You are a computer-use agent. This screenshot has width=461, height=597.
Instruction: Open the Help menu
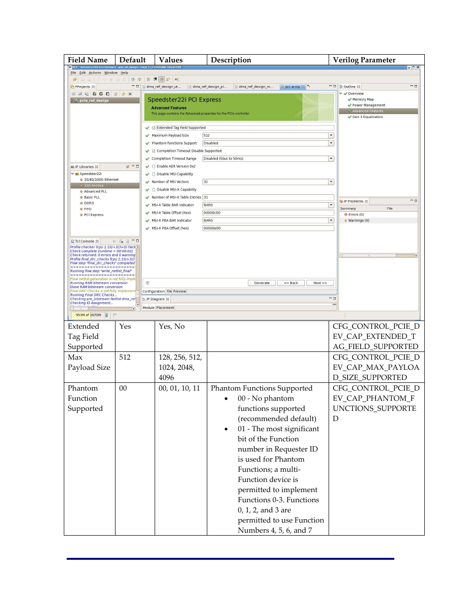125,73
